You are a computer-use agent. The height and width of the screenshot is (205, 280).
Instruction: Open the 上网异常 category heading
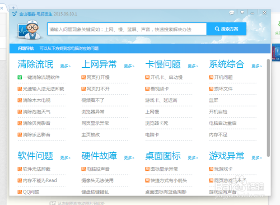coord(99,64)
